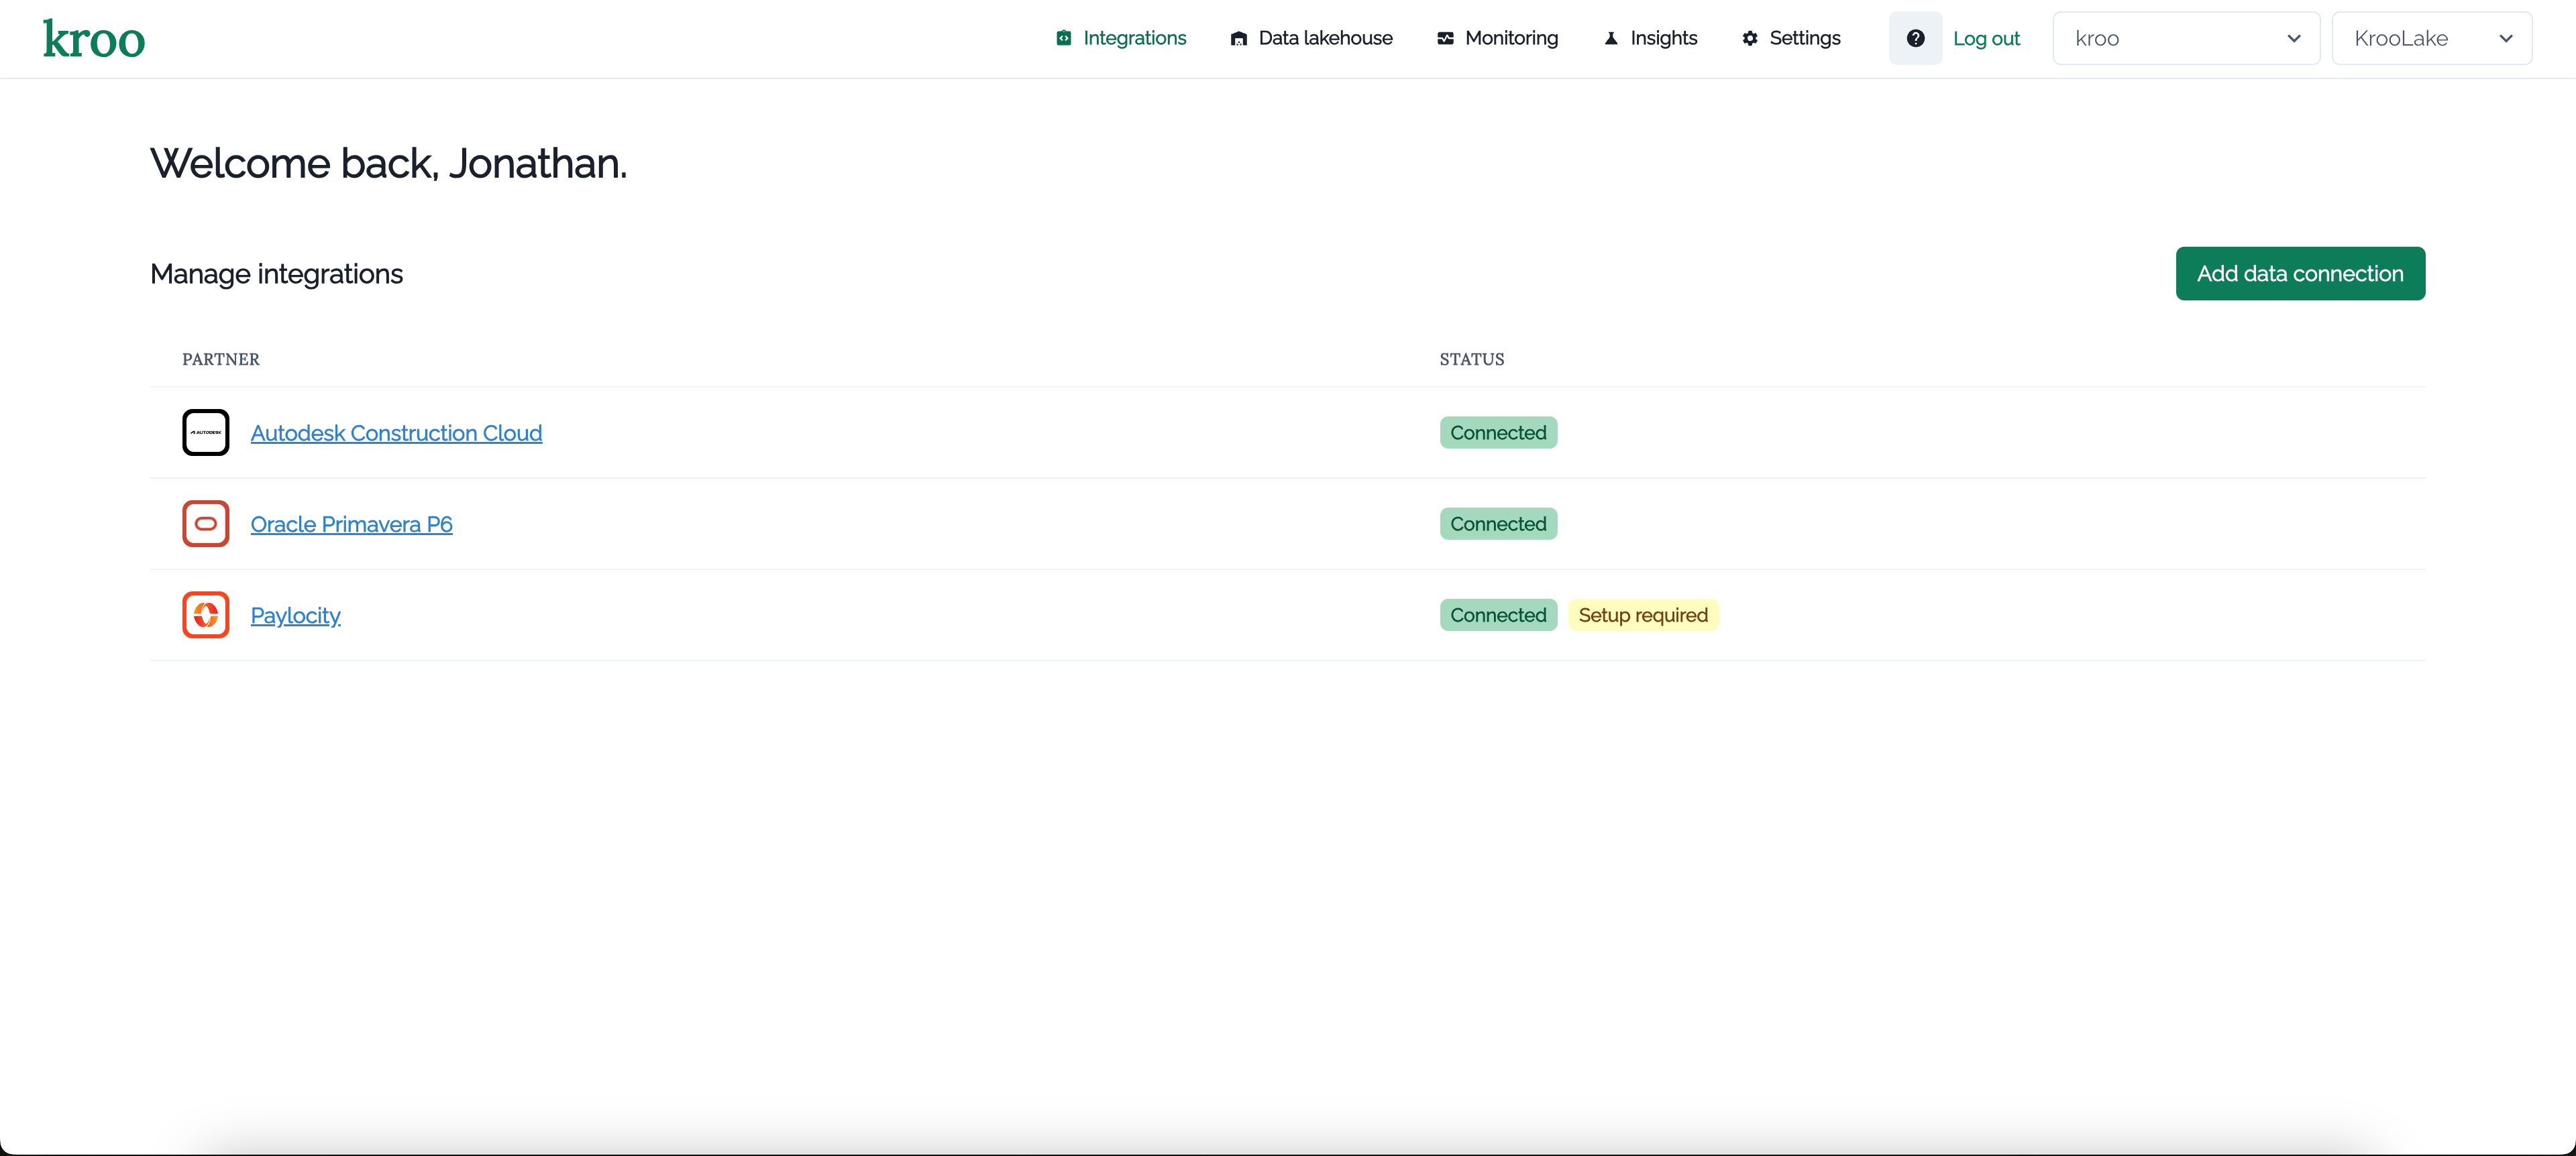Click the kroo logo

click(94, 39)
